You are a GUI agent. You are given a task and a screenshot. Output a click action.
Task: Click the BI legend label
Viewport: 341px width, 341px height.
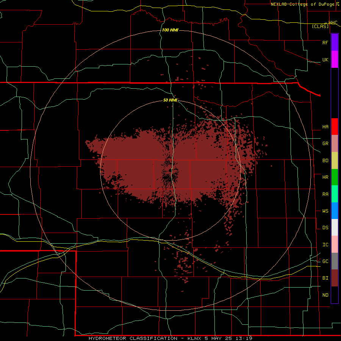click(x=325, y=278)
